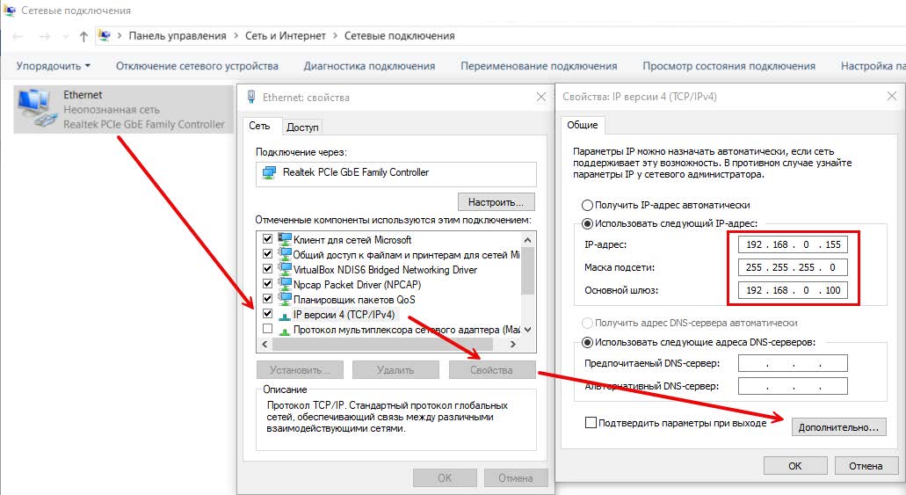Click Переименование подключения toolbar command
The height and width of the screenshot is (495, 906).
[539, 66]
